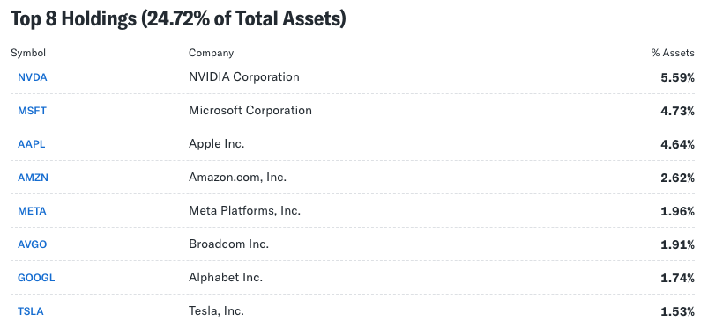Image resolution: width=708 pixels, height=335 pixels.
Task: Select the Apple Inc. company name
Action: [216, 144]
